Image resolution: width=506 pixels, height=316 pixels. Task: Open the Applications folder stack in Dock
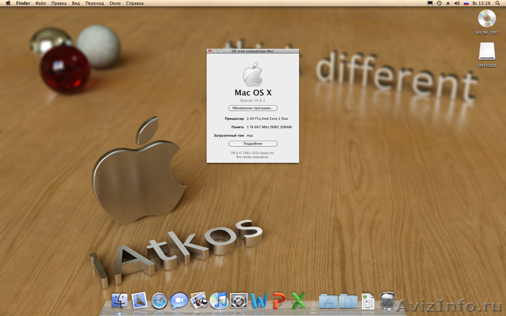click(x=328, y=301)
